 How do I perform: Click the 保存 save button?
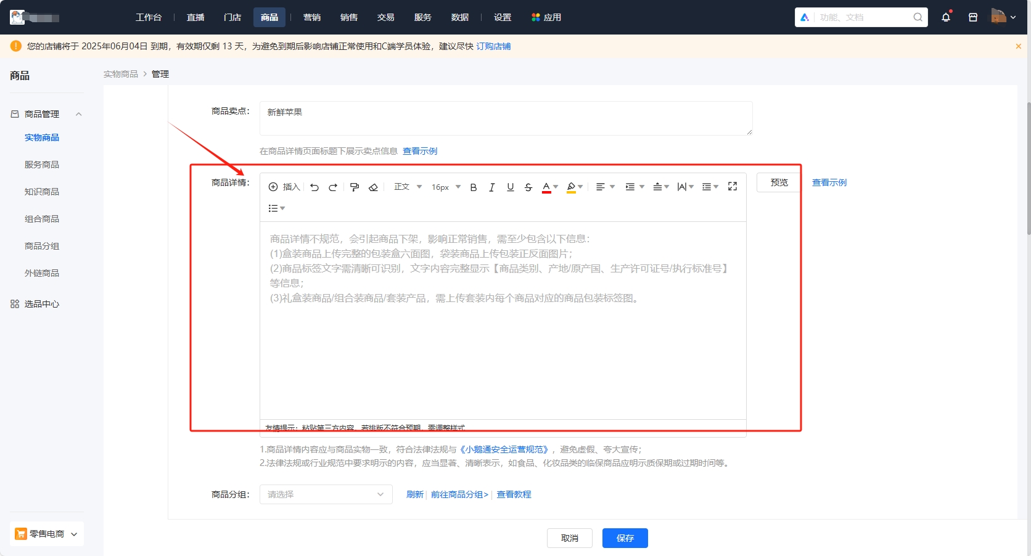tap(625, 538)
